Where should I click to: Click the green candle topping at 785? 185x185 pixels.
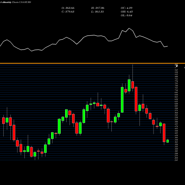129,85
